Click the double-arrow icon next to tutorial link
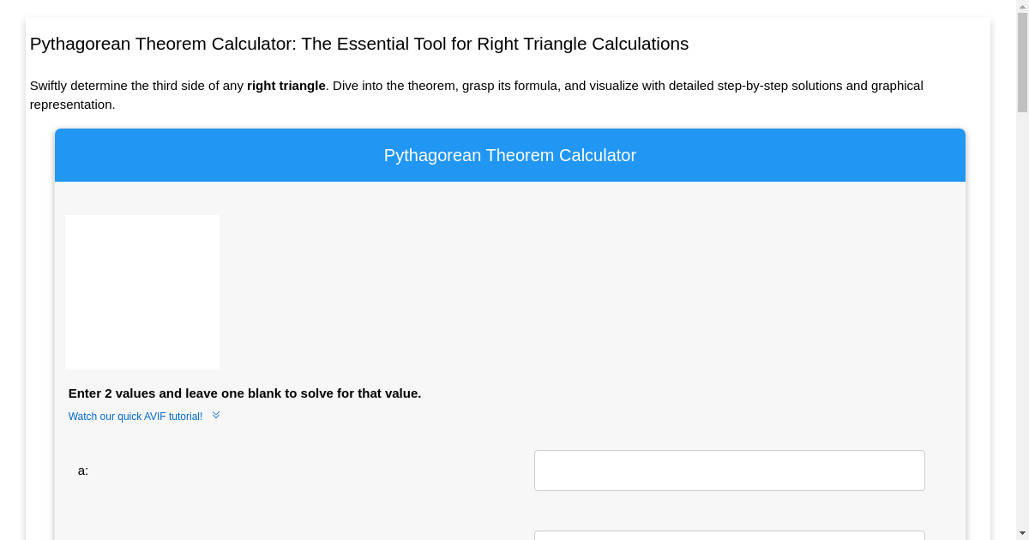 pos(216,414)
